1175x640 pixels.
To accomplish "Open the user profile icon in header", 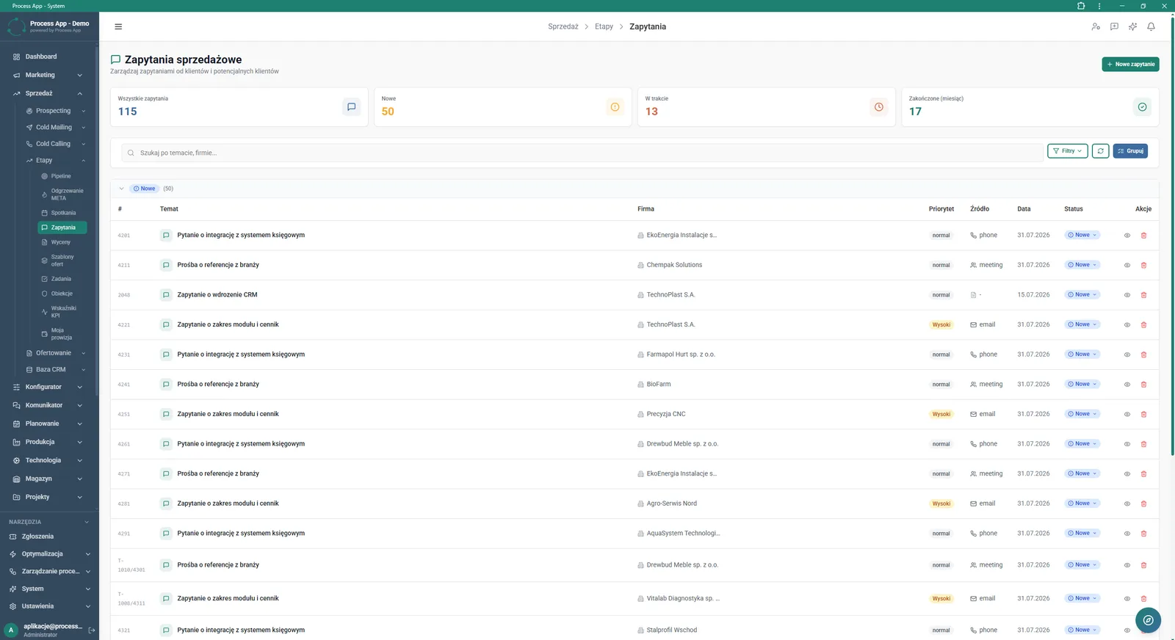I will coord(1096,26).
